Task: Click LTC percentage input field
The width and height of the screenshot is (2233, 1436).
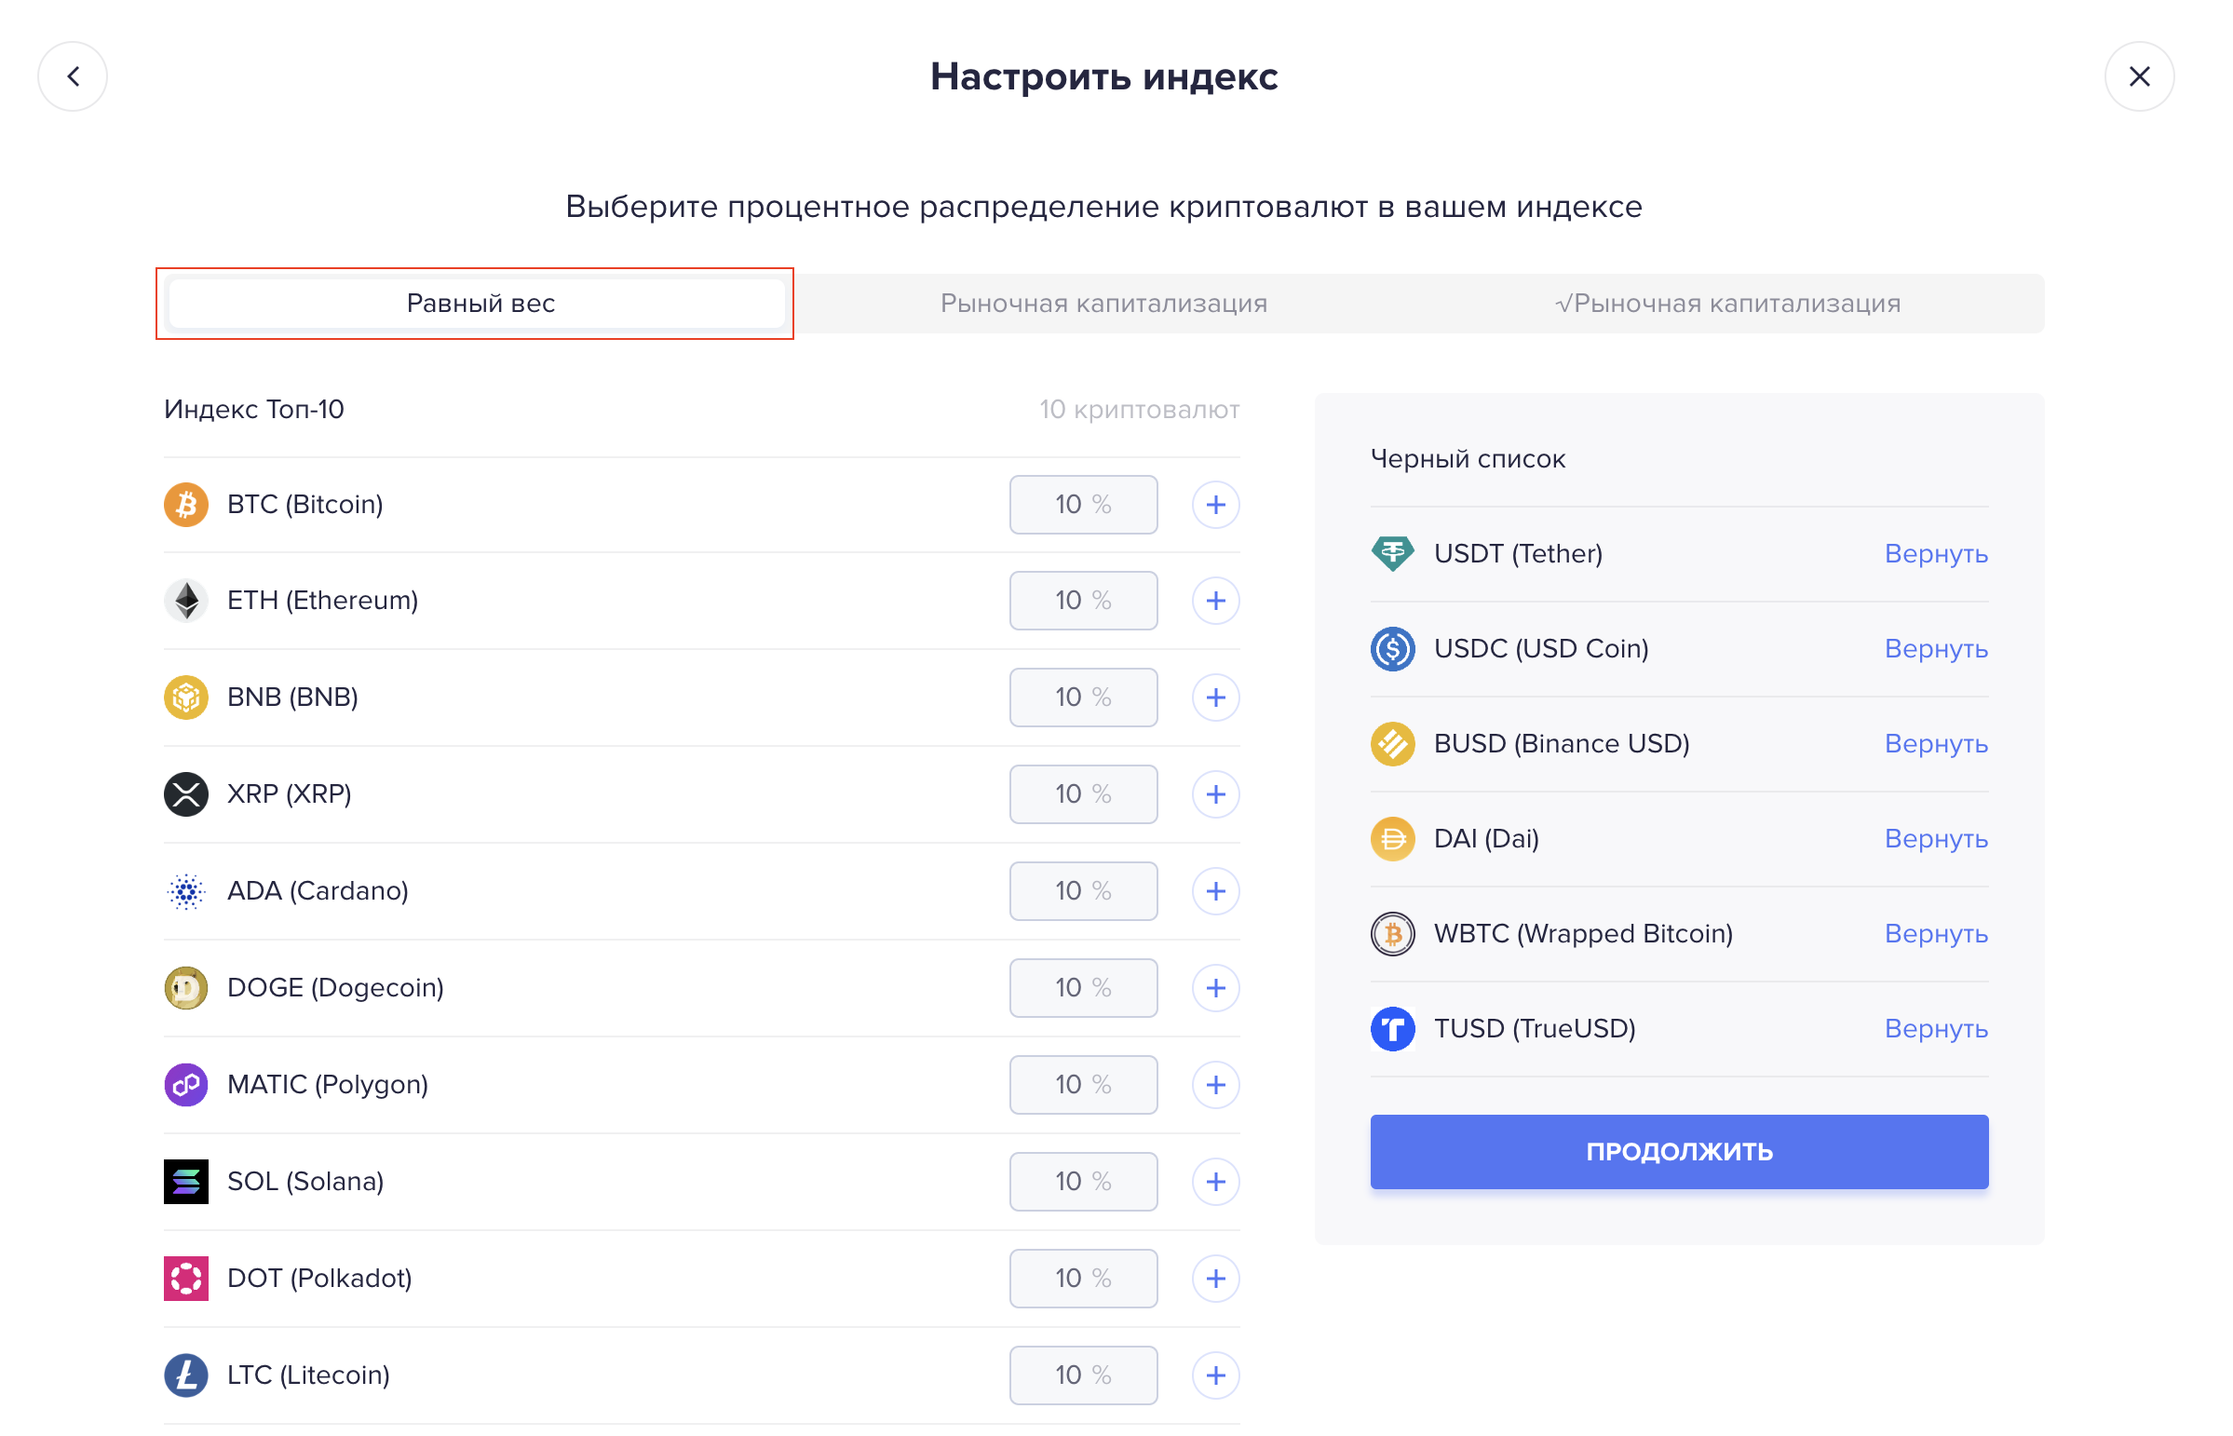Action: point(1083,1376)
